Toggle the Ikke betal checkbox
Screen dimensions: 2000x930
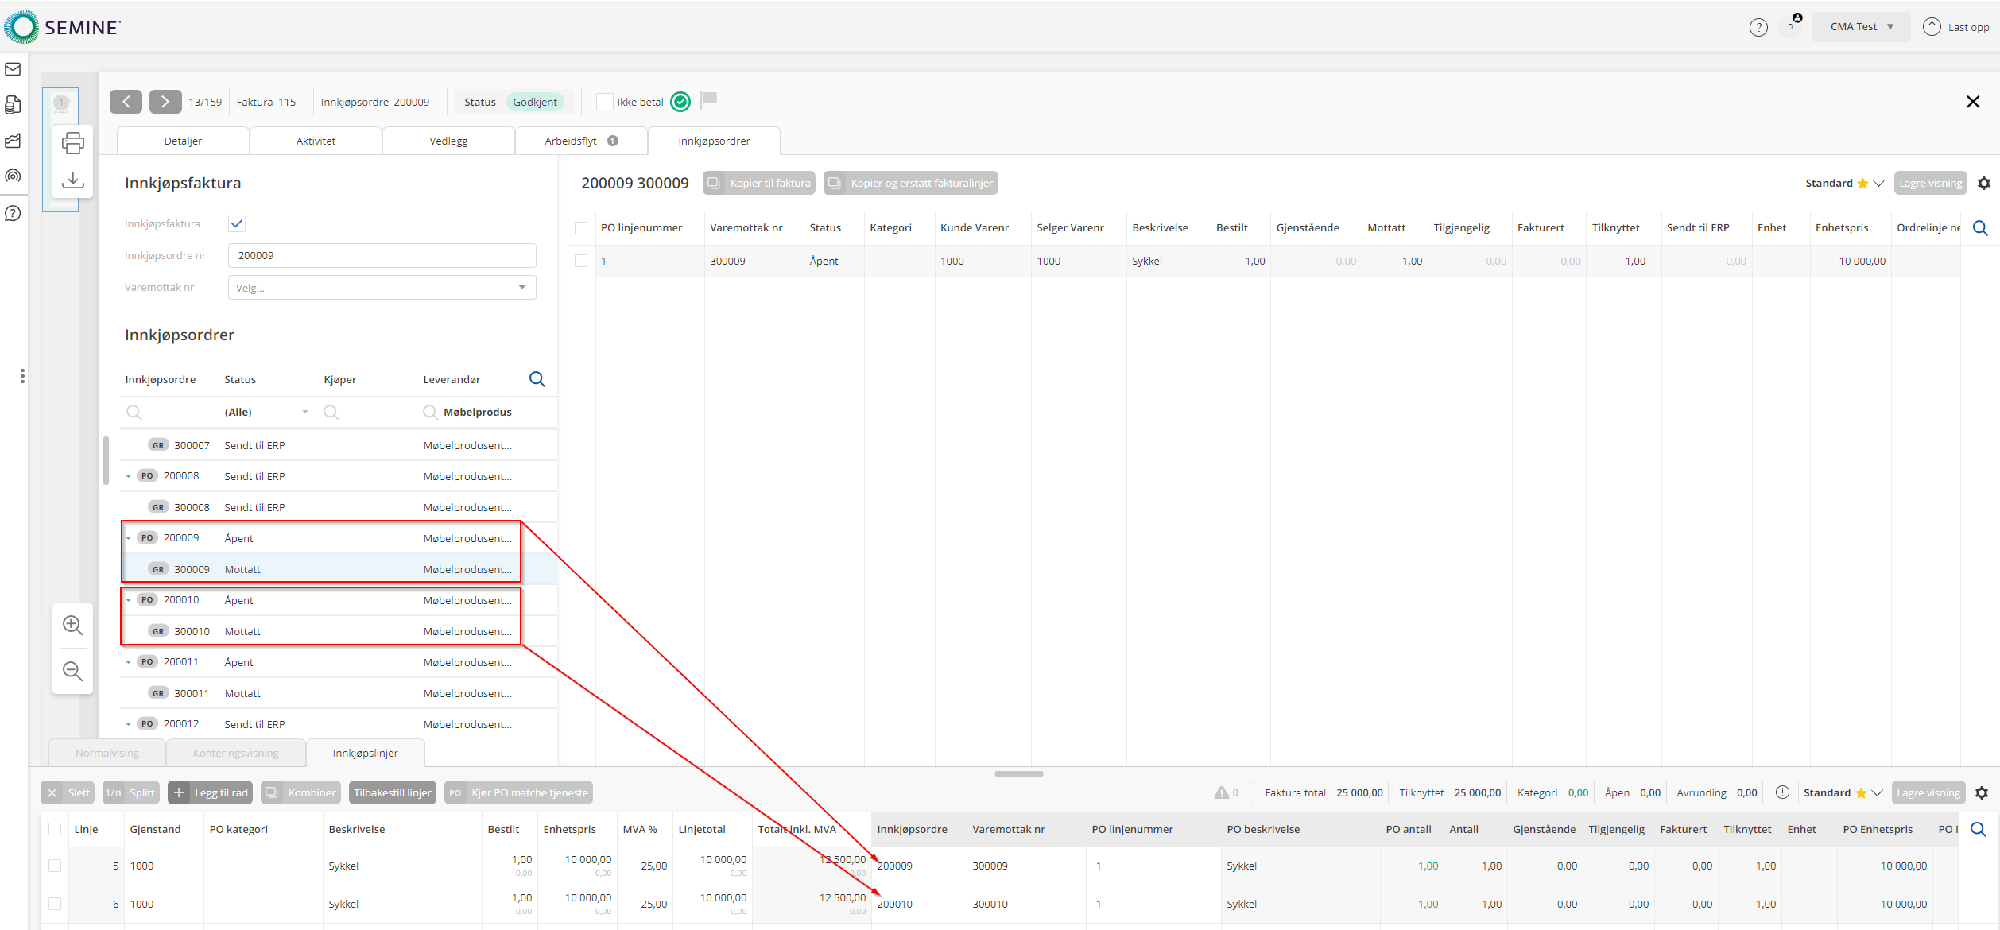(x=604, y=102)
